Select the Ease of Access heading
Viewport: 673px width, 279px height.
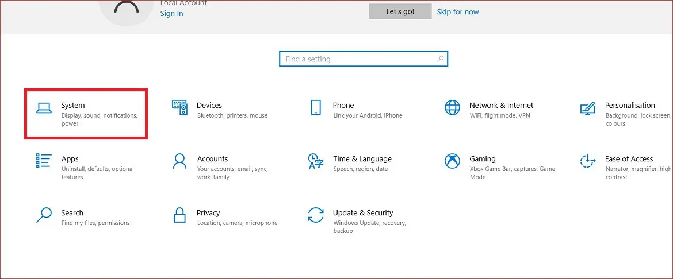[x=629, y=159]
